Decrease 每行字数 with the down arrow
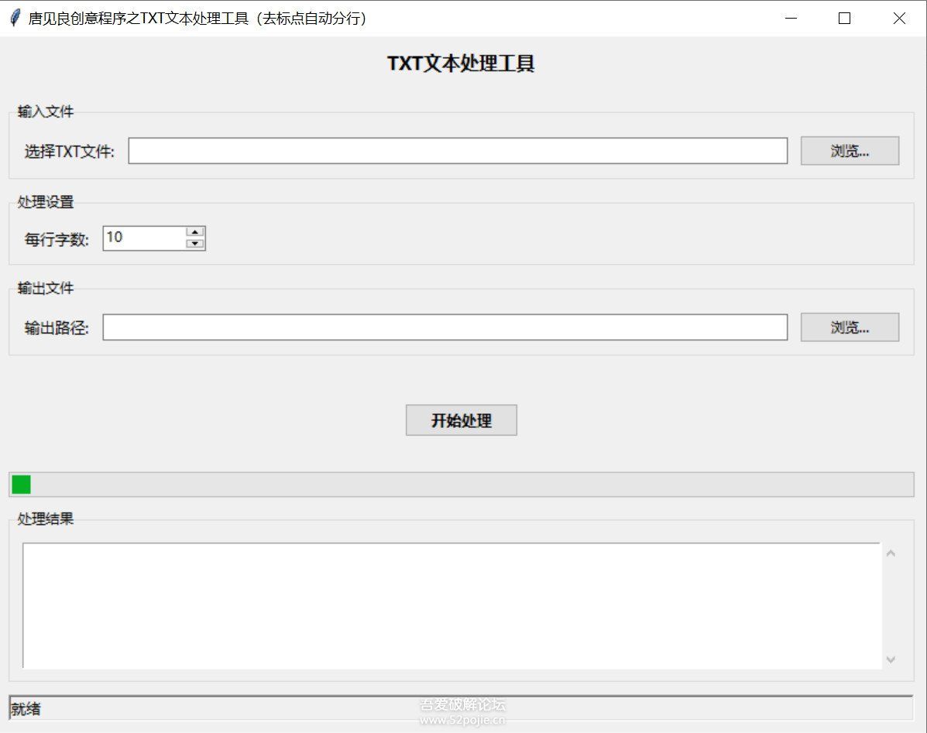This screenshot has width=927, height=733. point(196,244)
